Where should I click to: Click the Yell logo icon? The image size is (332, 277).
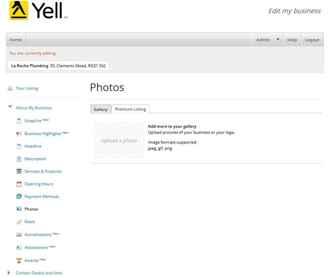18,10
